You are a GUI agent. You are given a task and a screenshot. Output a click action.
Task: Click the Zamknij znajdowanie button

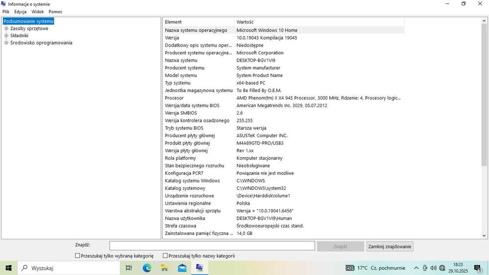(x=390, y=246)
